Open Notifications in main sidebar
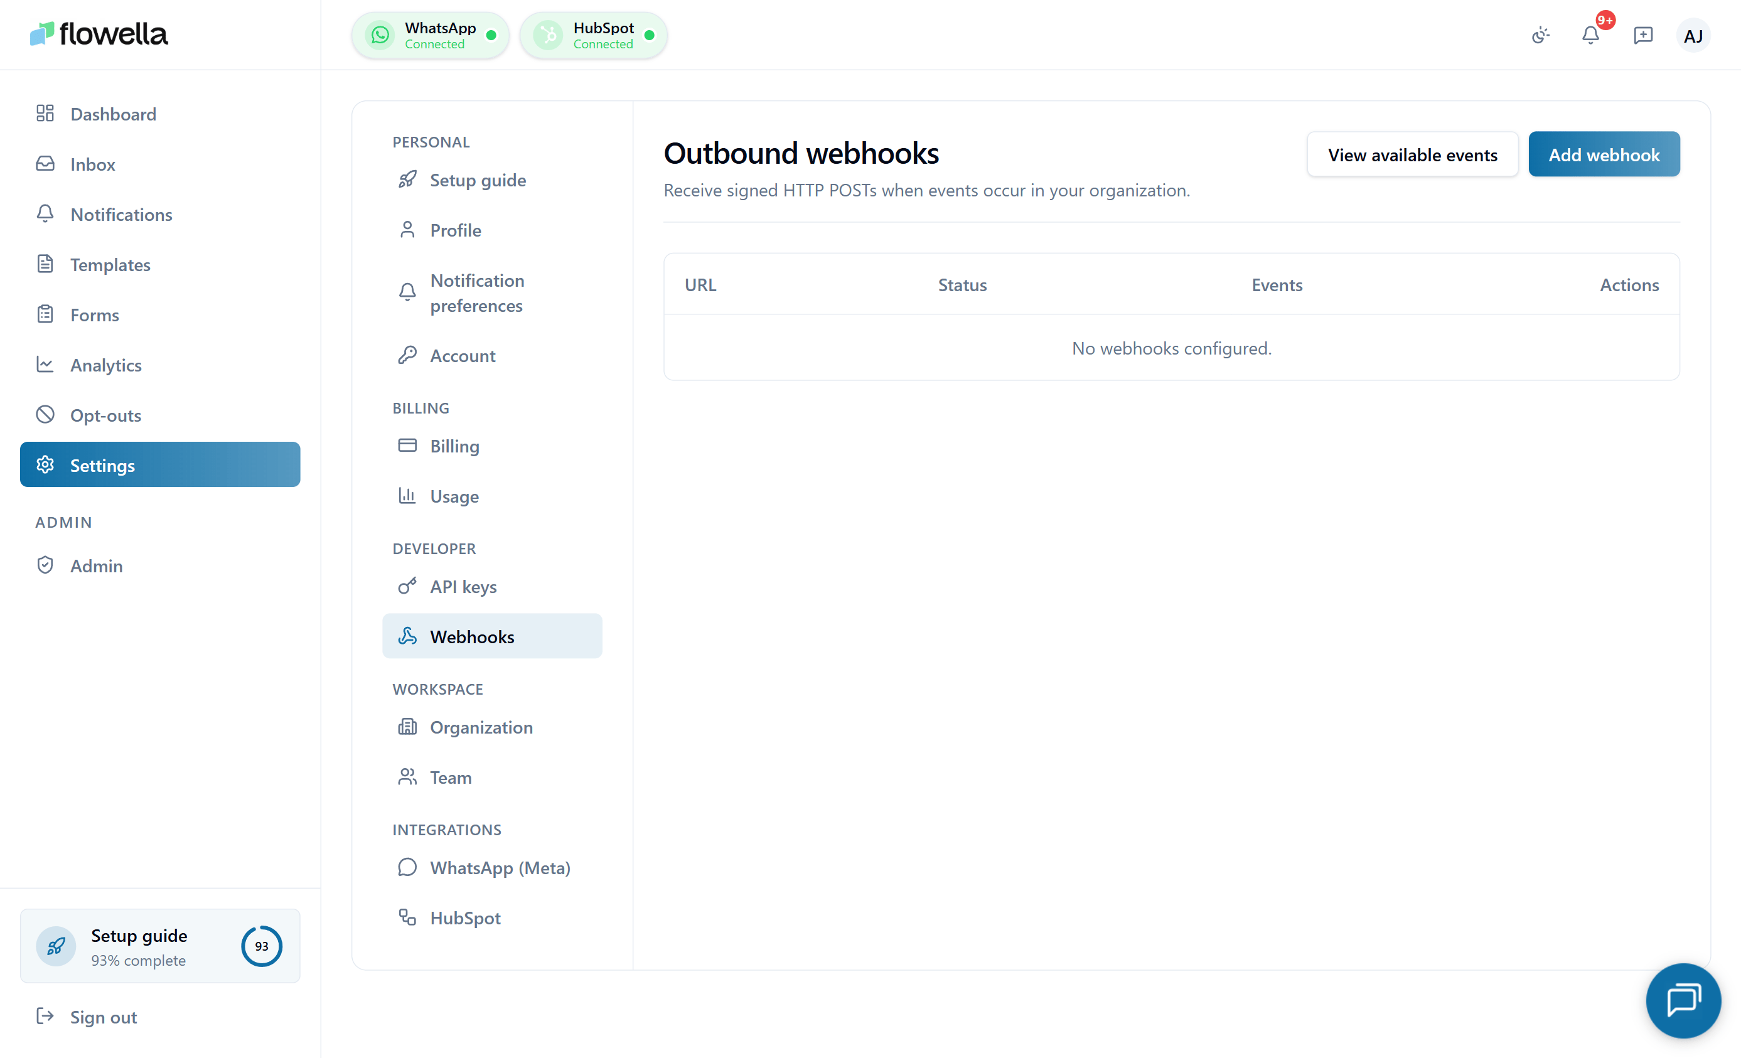 point(161,214)
